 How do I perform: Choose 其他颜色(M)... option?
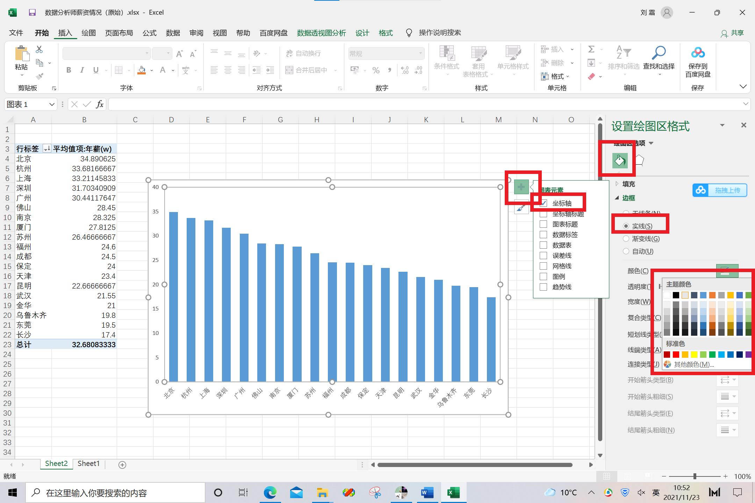click(x=694, y=365)
